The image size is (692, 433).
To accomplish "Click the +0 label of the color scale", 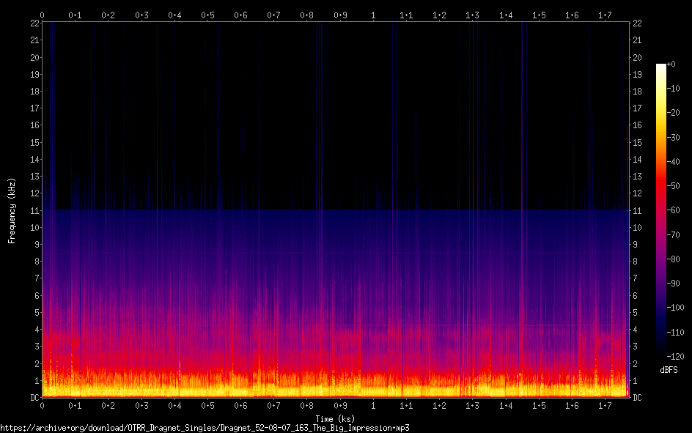I will [x=671, y=64].
